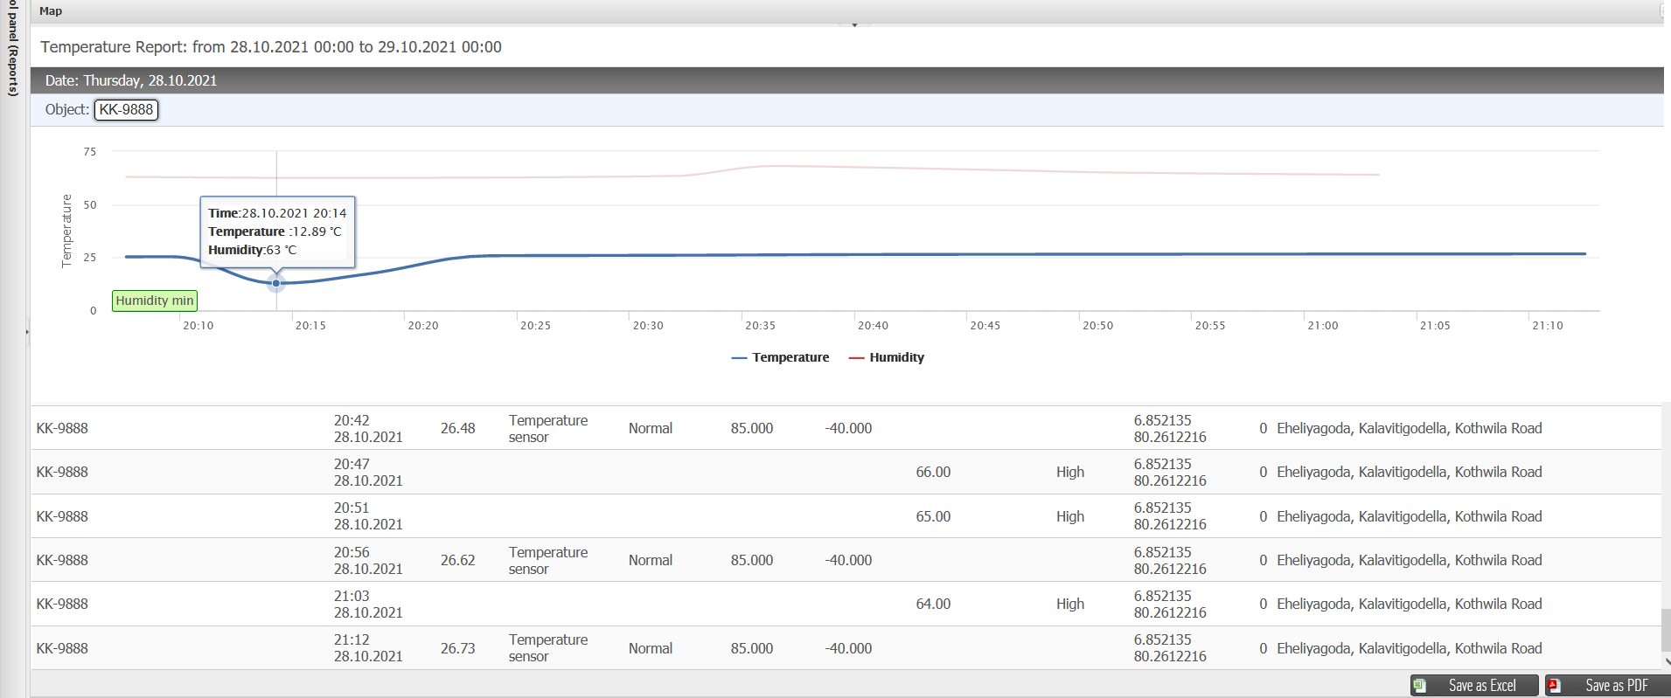Open the Map panel header
This screenshot has width=1671, height=698.
(x=51, y=11)
